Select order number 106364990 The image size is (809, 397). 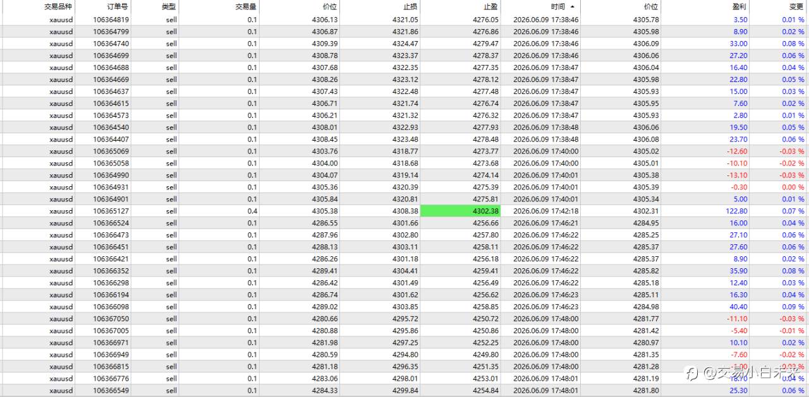point(111,175)
